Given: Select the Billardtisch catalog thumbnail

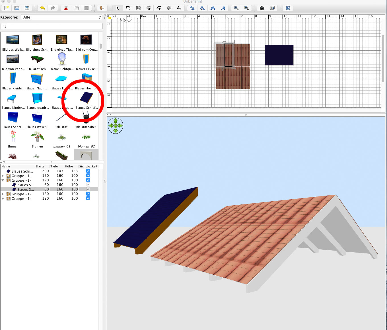Looking at the screenshot, I should point(37,59).
